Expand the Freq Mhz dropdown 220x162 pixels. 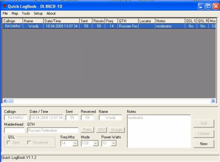tap(75, 143)
